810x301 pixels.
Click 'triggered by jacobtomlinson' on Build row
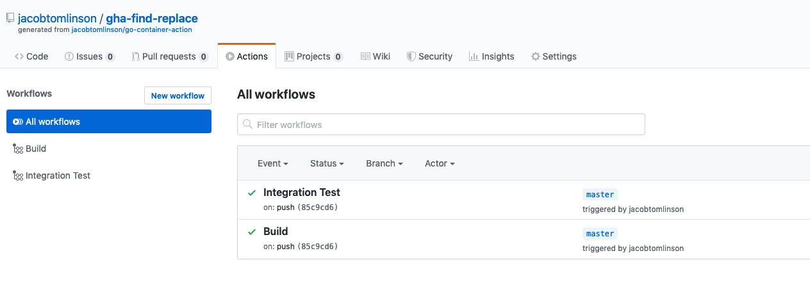pos(633,248)
